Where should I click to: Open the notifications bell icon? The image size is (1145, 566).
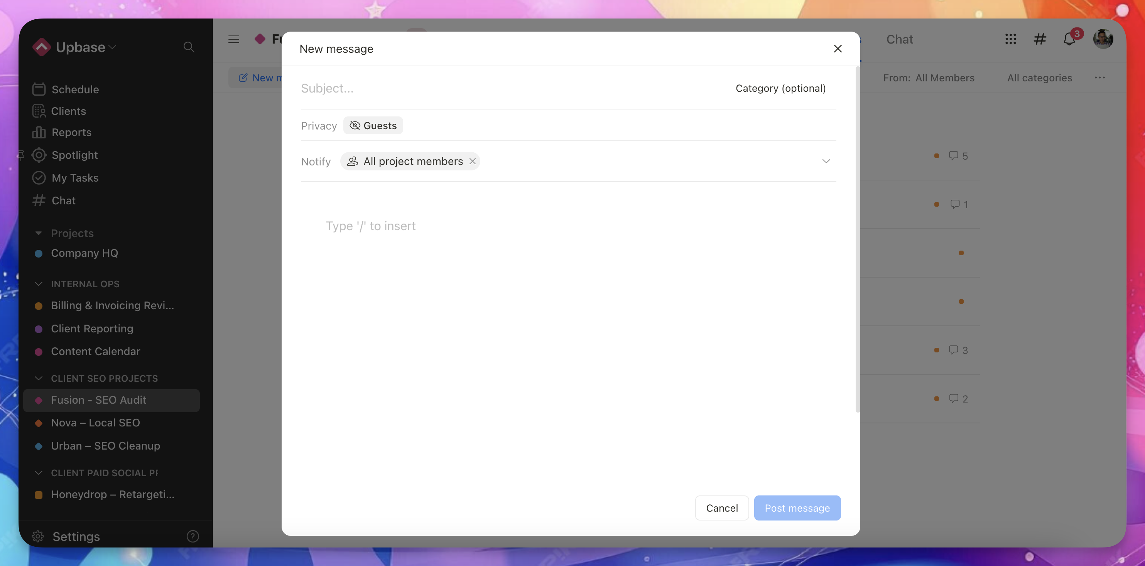(x=1069, y=40)
